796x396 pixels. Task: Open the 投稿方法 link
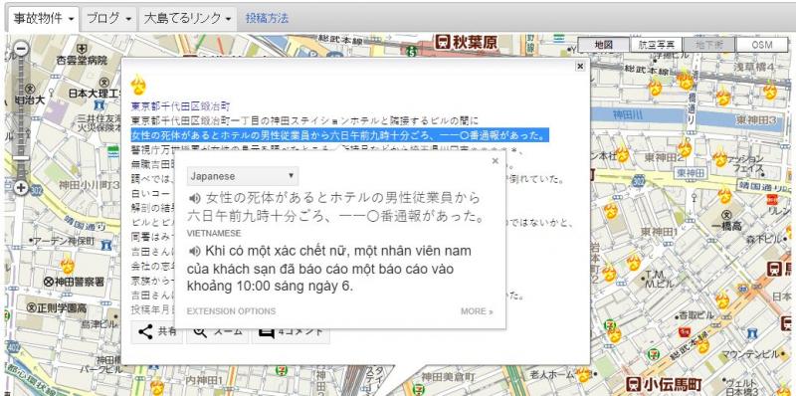tap(267, 19)
